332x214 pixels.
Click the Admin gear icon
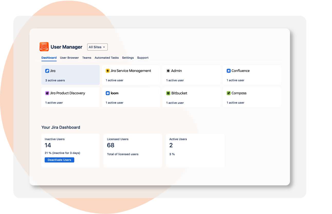tap(168, 71)
